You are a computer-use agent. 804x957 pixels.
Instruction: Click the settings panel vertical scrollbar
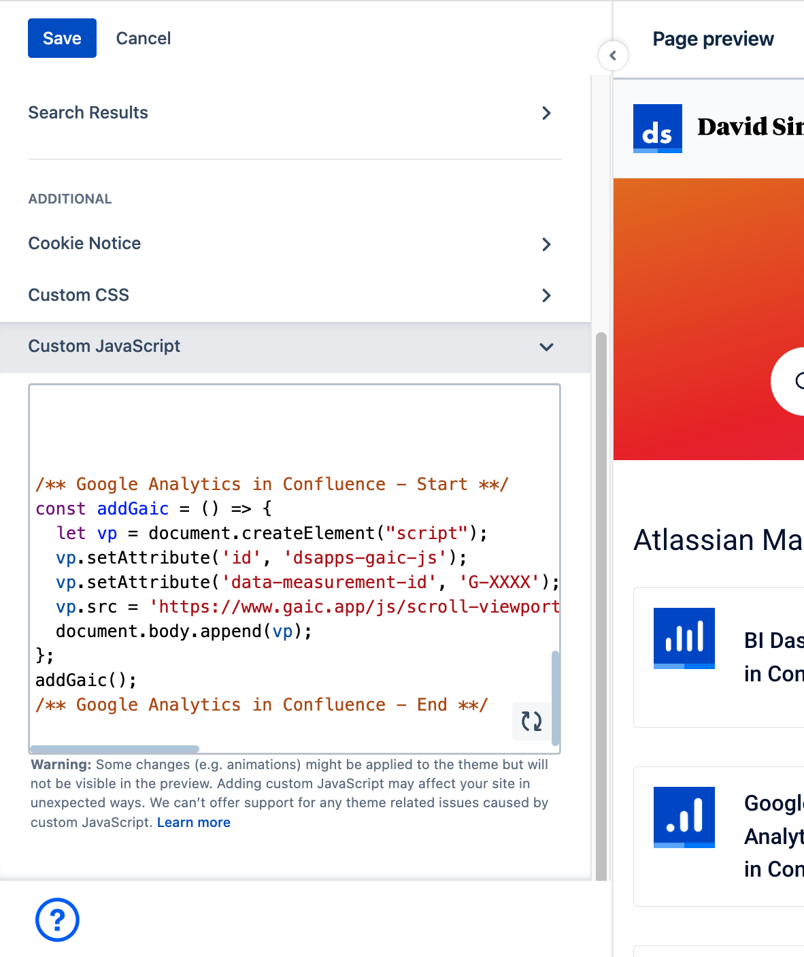[x=601, y=606]
